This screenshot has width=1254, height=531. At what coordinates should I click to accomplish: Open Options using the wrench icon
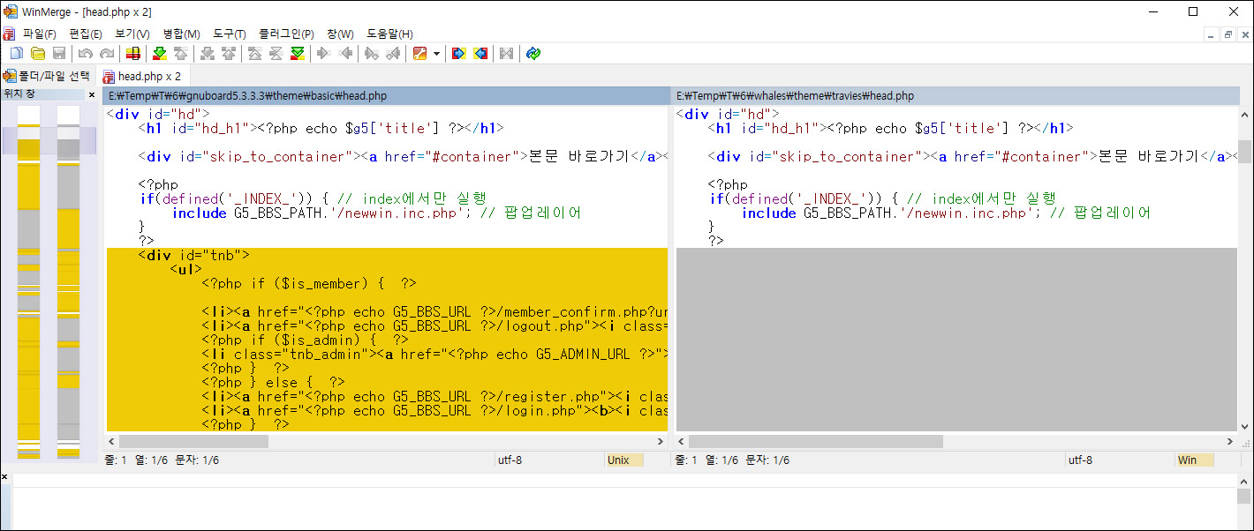coord(420,53)
